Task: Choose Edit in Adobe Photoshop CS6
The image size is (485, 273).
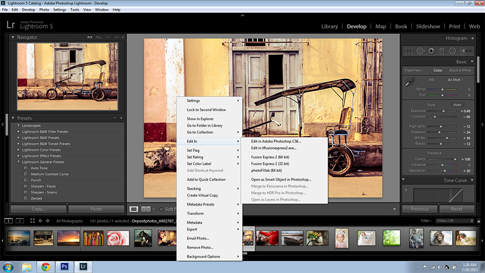Action: 275,141
